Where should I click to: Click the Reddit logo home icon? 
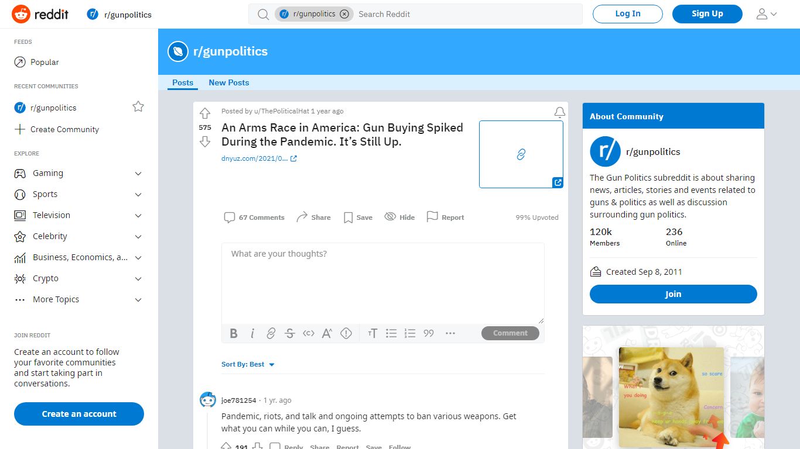pos(40,14)
